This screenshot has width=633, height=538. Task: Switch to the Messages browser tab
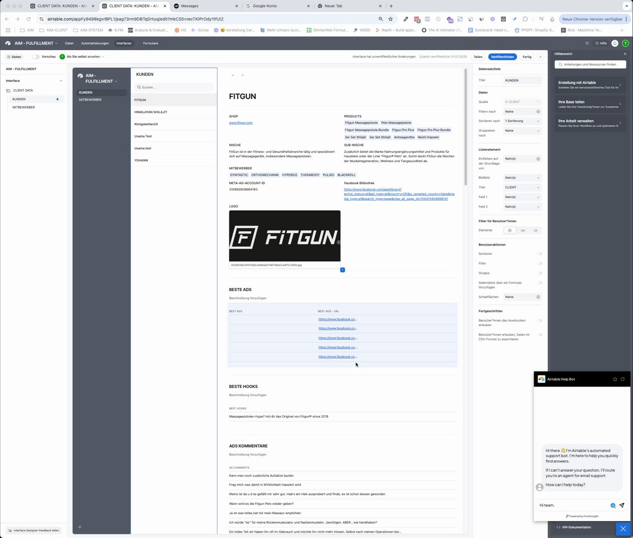pos(206,6)
